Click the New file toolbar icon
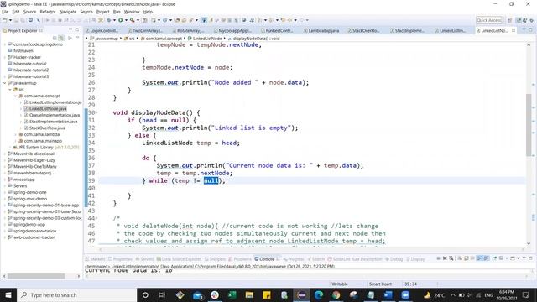The width and height of the screenshot is (537, 302). (x=5, y=20)
